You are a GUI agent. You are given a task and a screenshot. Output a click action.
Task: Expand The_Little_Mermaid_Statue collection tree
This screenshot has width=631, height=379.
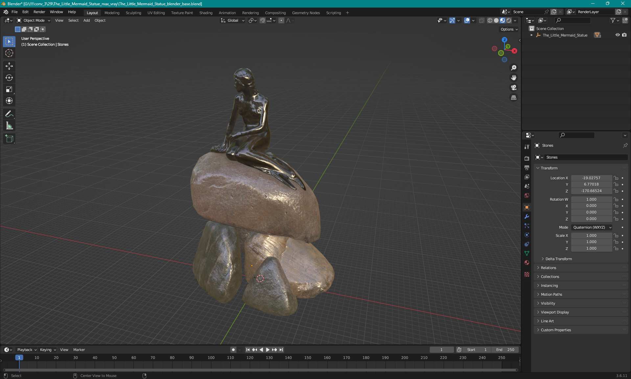531,35
